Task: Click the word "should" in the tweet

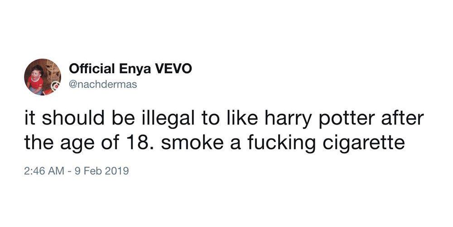Action: tap(73, 119)
